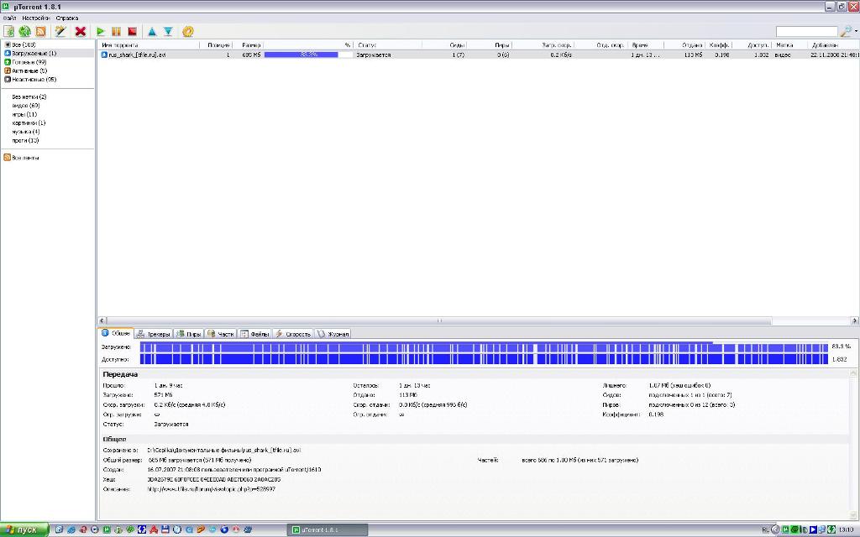The image size is (860, 537).
Task: Switch to the Части tab
Action: point(221,334)
